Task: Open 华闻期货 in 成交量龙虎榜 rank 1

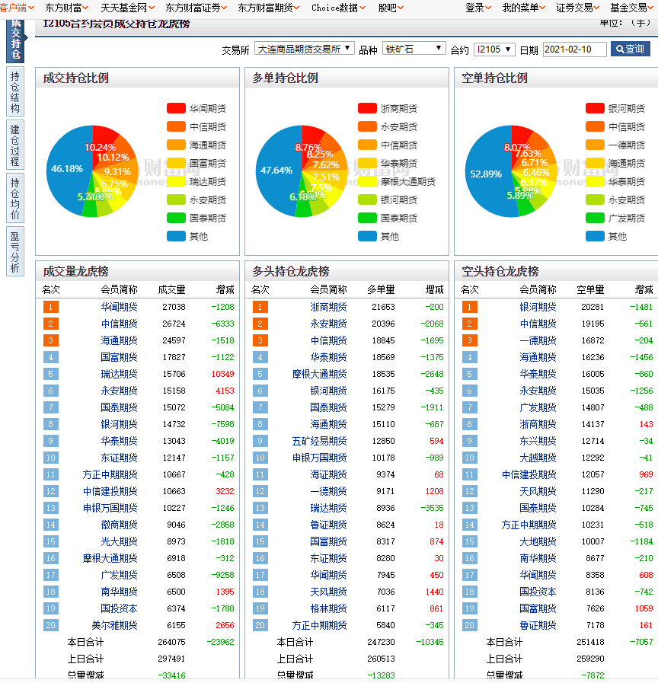Action: click(x=119, y=307)
